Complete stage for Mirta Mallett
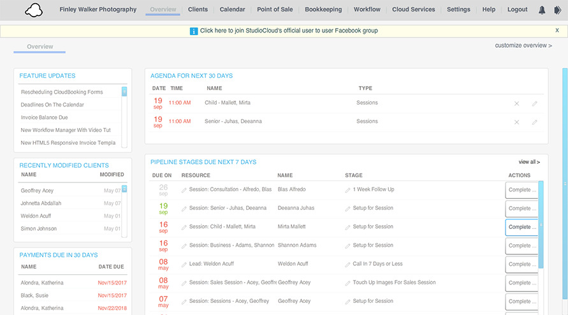Viewport: 568px width, 315px height. pyautogui.click(x=521, y=227)
